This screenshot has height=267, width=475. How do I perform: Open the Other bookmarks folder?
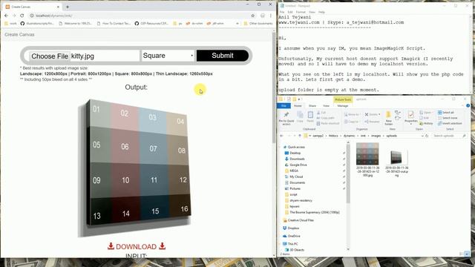[x=258, y=23]
